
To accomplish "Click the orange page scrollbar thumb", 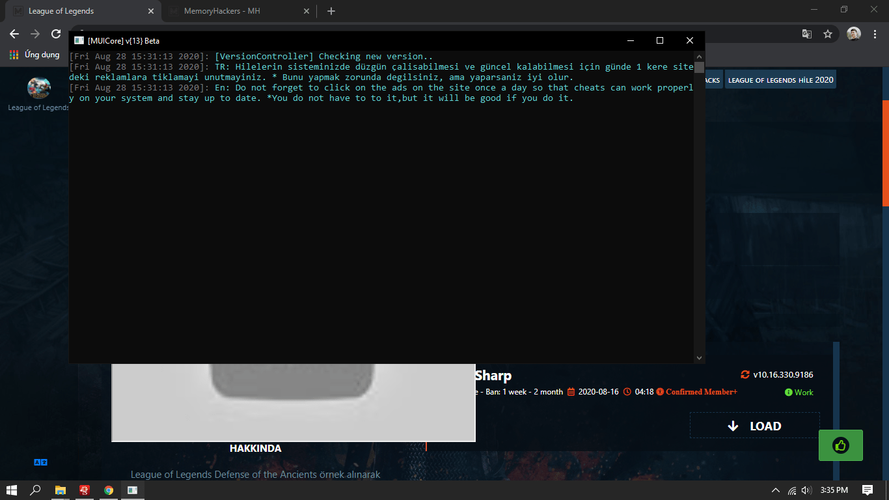I will click(x=885, y=153).
